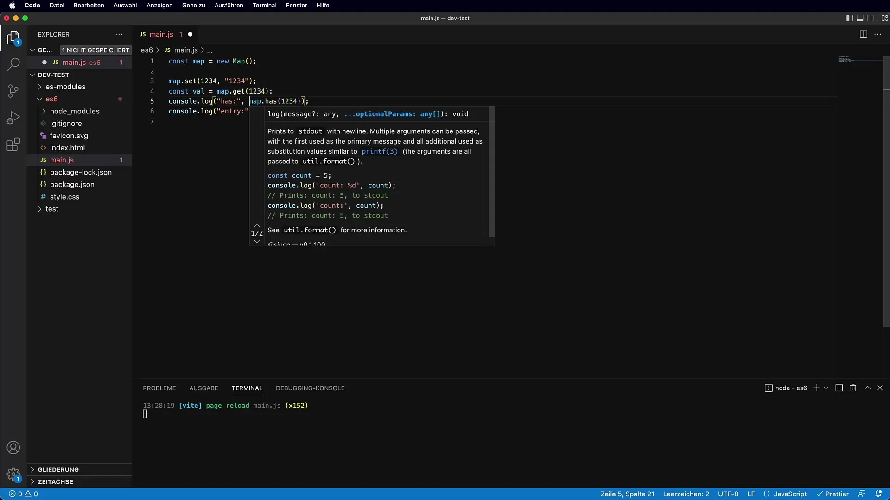890x500 pixels.
Task: Switch to the PROBLEME tab
Action: 159,388
